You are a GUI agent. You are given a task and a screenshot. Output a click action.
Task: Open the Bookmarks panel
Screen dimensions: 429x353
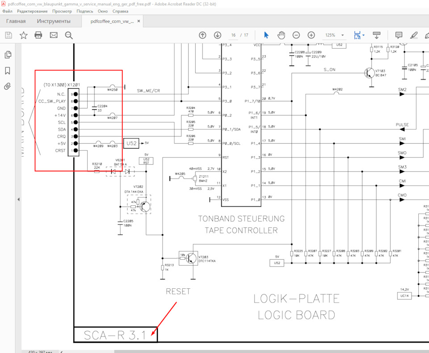click(x=8, y=71)
